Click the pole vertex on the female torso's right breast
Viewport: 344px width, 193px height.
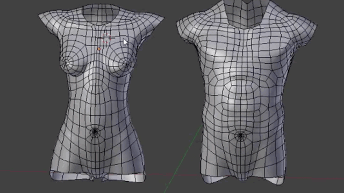[x=127, y=64]
